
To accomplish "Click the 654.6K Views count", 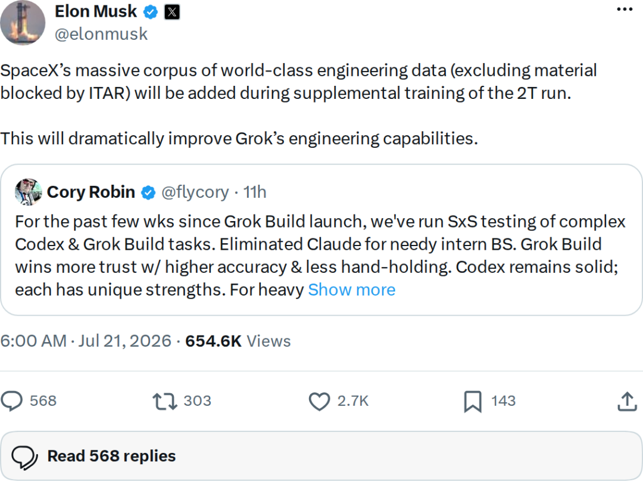I will tap(238, 341).
